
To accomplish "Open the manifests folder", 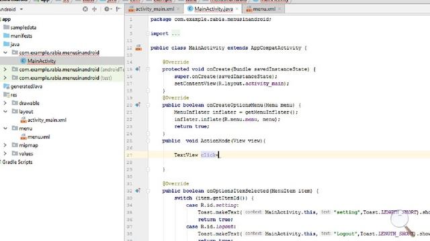I will click(21, 35).
